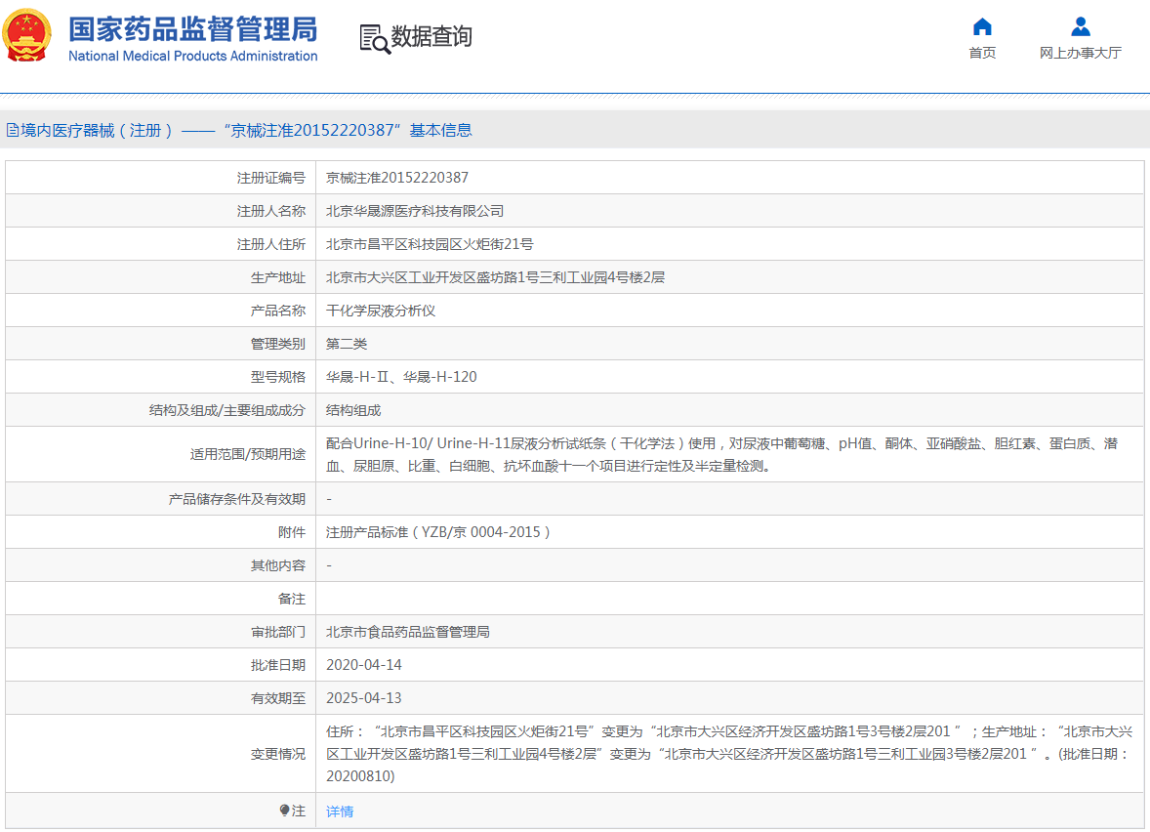This screenshot has width=1150, height=832.
Task: Select the 适用范围/预期用途 description text
Action: pyautogui.click(x=721, y=455)
